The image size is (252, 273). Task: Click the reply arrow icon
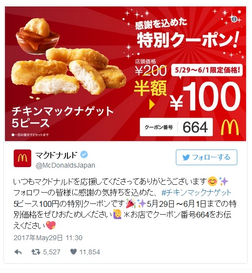[x=18, y=252]
